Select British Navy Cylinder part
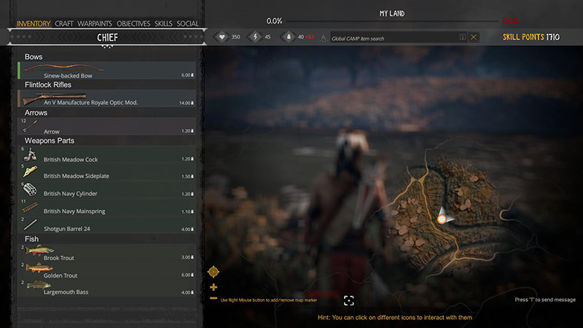This screenshot has height=328, width=583. point(107,190)
